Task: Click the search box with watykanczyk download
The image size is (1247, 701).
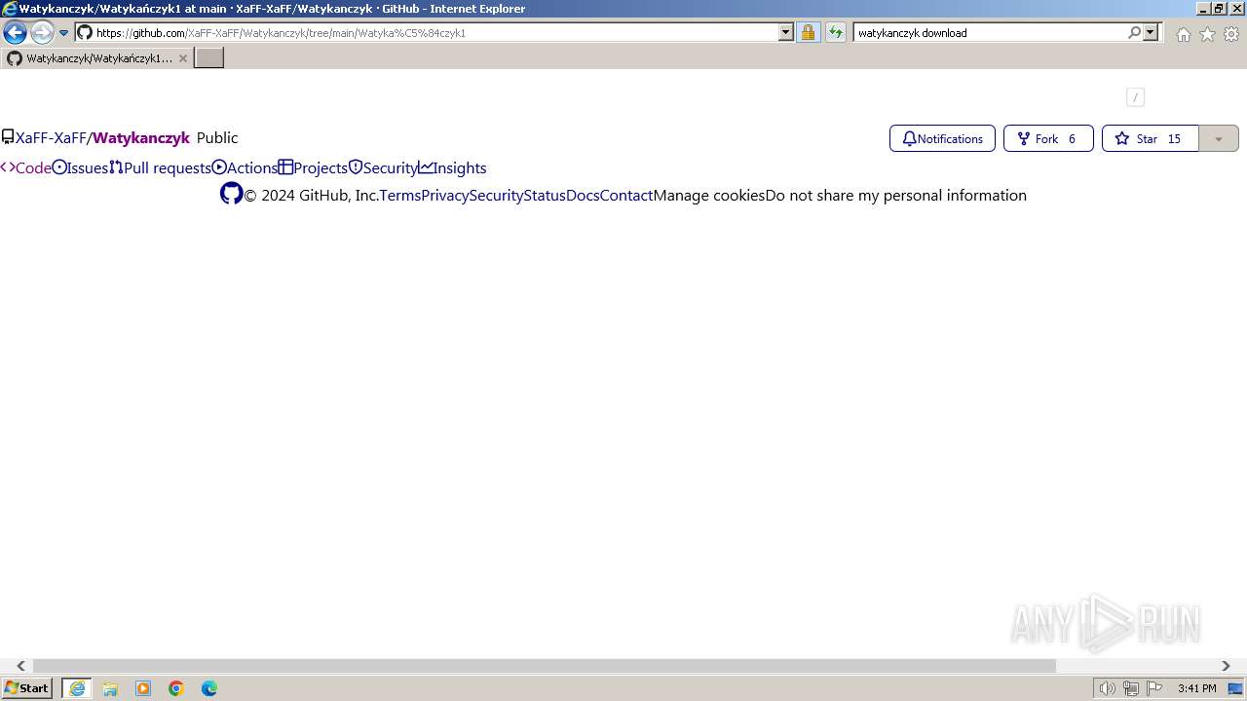Action: pos(990,32)
